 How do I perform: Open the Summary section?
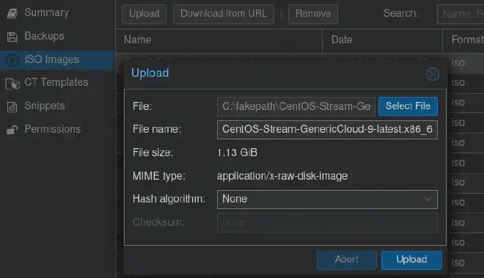(x=47, y=12)
